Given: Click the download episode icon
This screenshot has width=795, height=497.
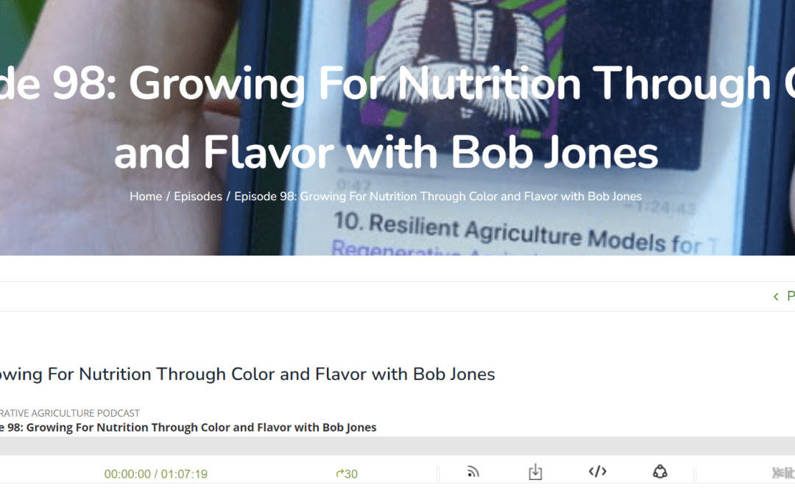Looking at the screenshot, I should click(x=534, y=471).
